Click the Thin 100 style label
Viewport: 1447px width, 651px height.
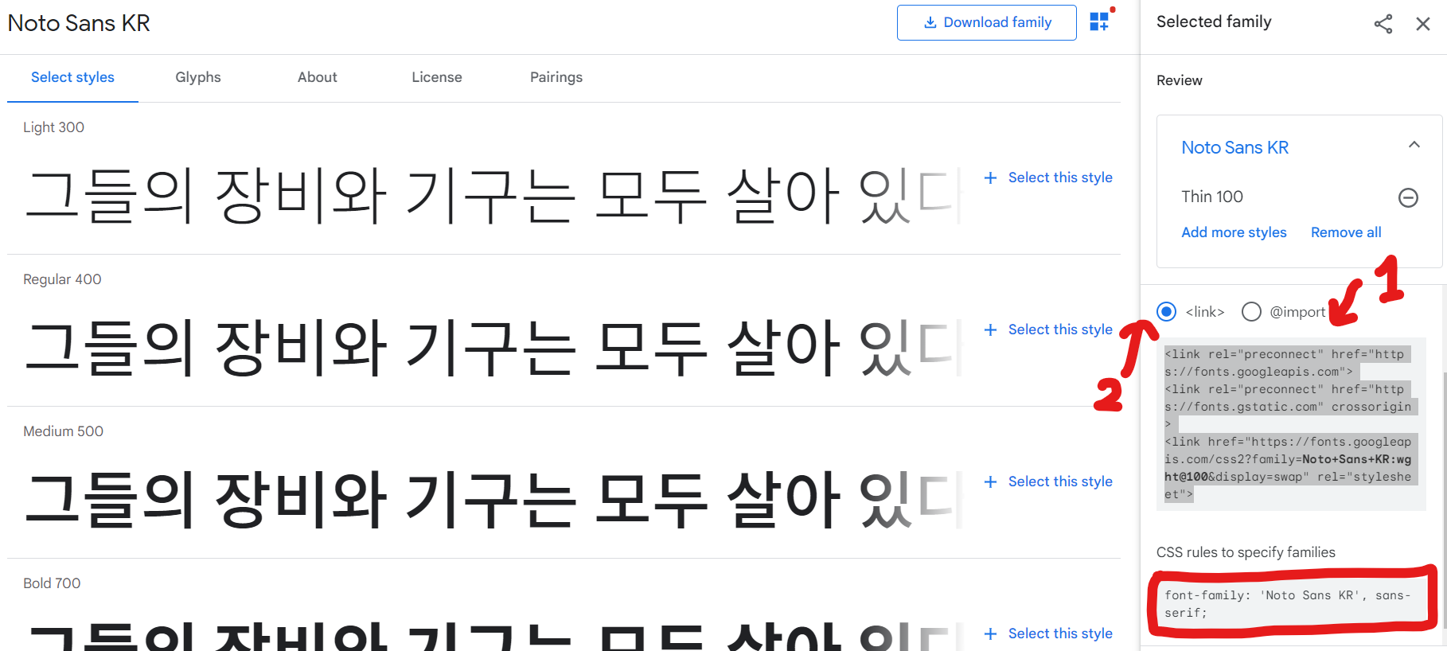[1211, 197]
